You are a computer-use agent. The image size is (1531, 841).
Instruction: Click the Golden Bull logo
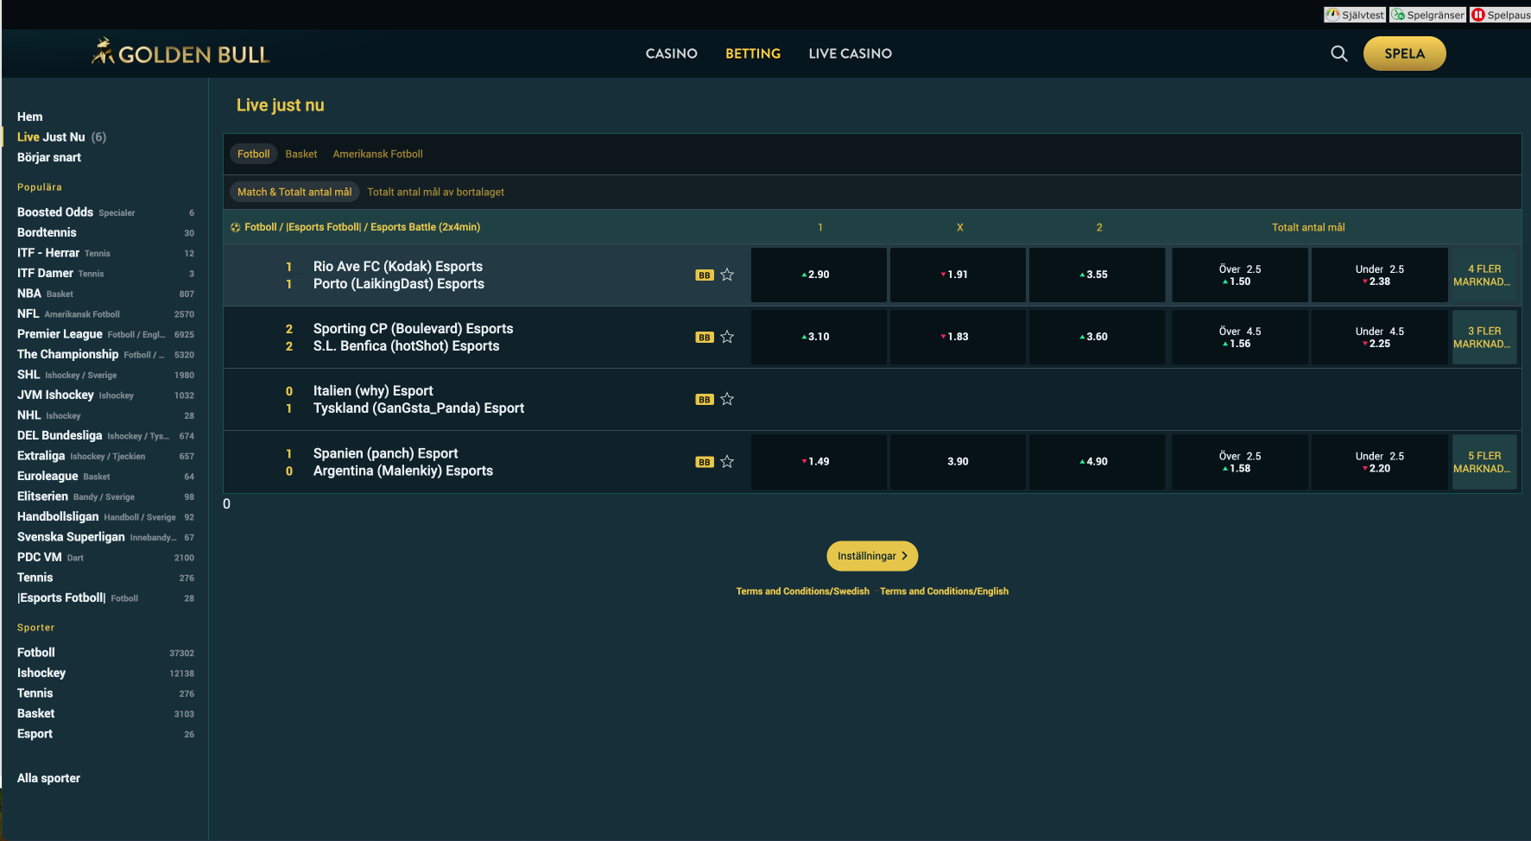tap(180, 52)
